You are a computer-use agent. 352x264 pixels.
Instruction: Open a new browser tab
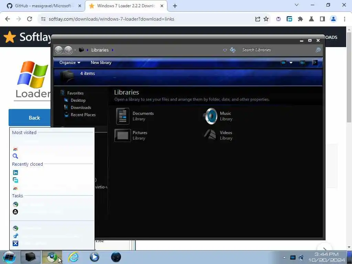[175, 6]
